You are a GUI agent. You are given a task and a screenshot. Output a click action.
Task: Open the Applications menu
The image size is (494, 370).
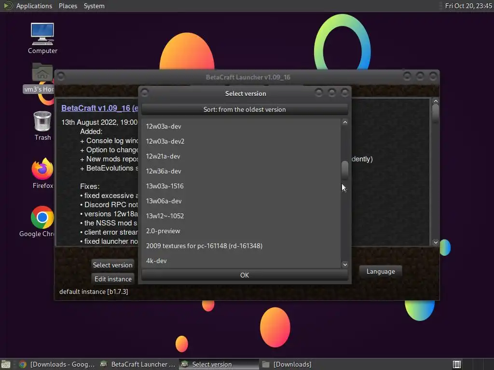pyautogui.click(x=34, y=6)
